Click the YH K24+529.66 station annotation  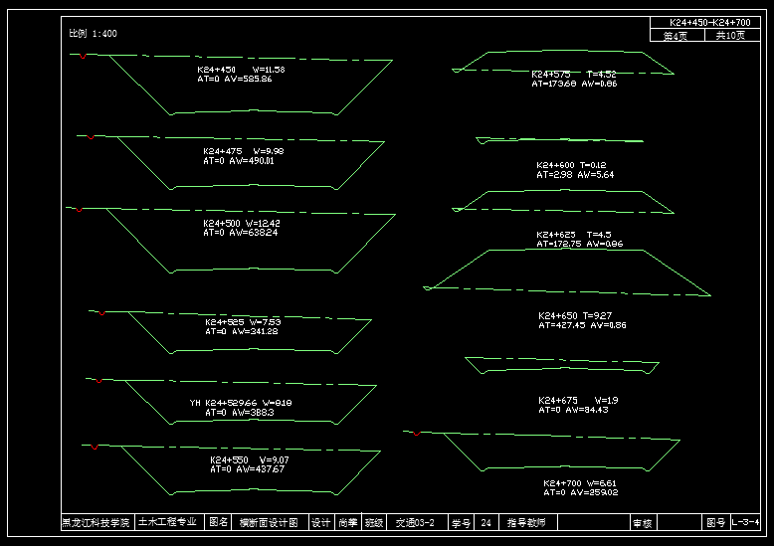(x=240, y=403)
